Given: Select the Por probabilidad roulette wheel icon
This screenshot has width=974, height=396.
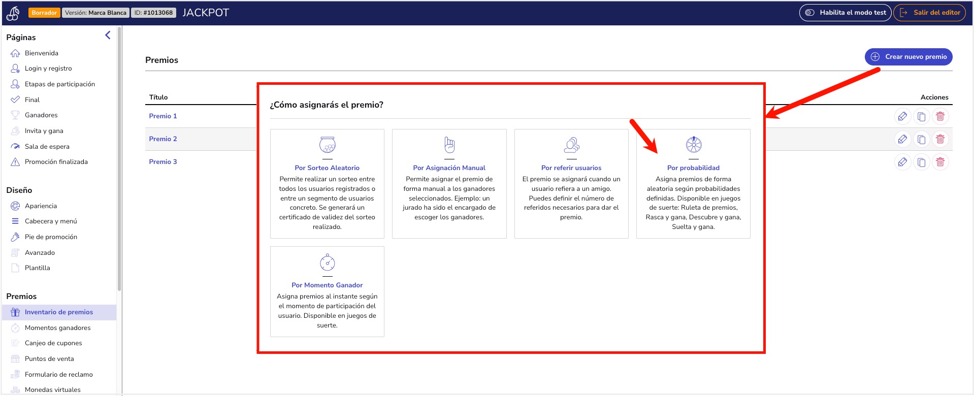Looking at the screenshot, I should coord(694,145).
